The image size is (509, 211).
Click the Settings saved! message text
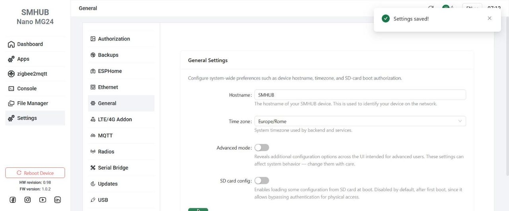click(411, 19)
